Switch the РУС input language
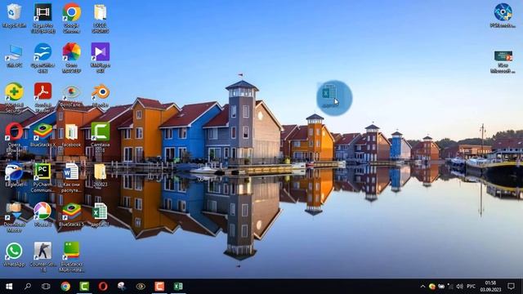 point(471,287)
